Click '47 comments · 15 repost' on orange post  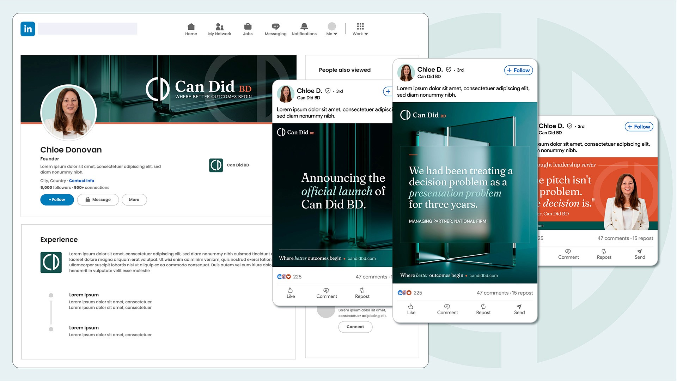coord(625,238)
